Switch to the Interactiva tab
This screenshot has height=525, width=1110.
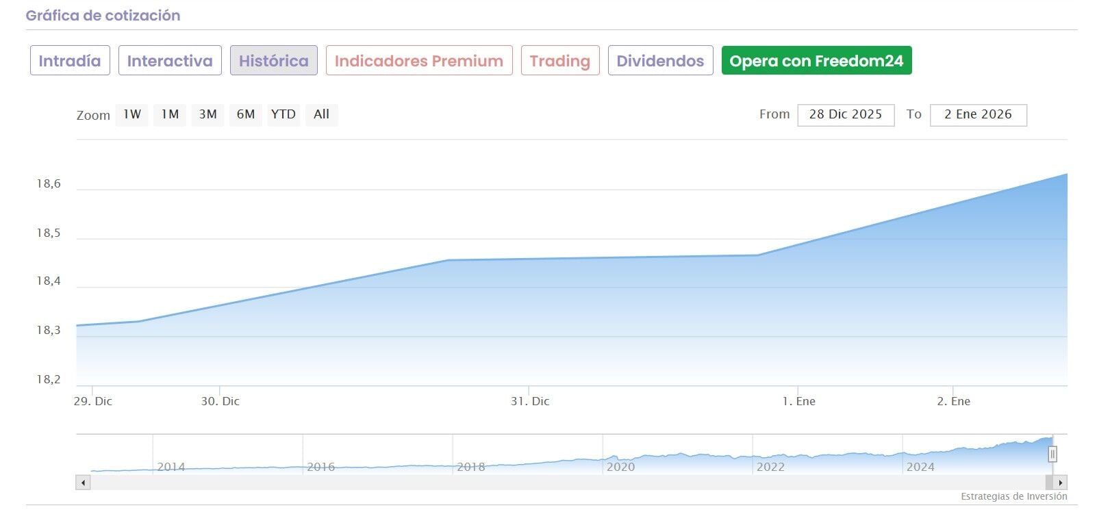(170, 60)
